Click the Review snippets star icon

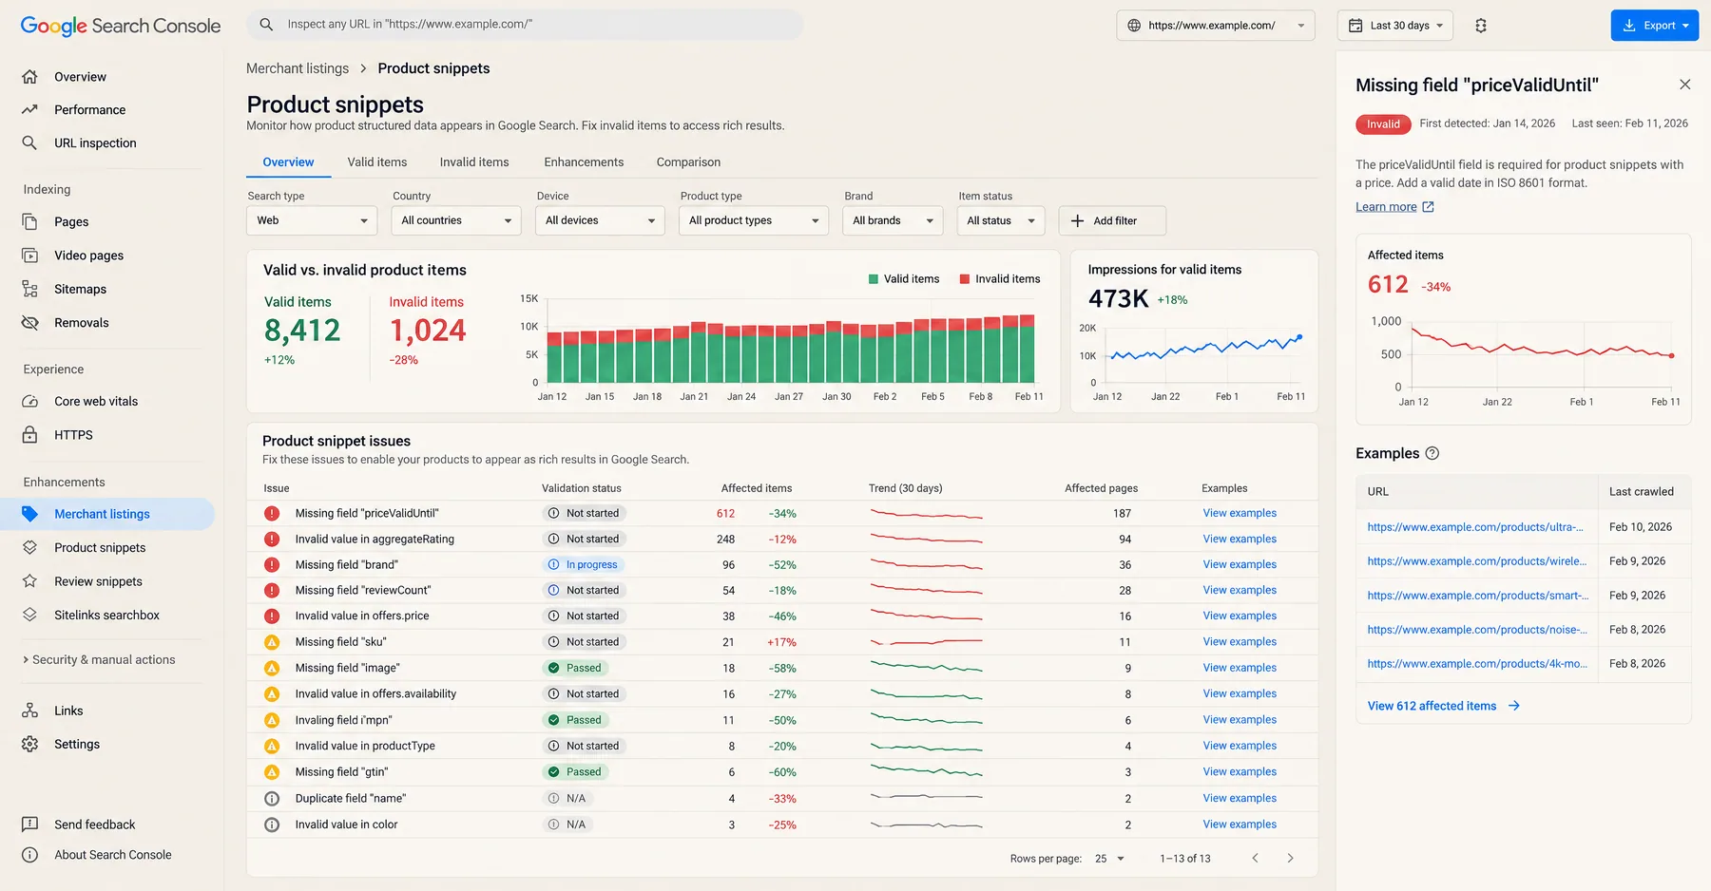tap(29, 581)
